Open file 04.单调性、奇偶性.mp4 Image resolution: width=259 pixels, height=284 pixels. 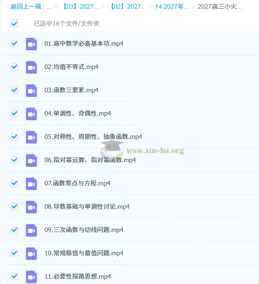[x=77, y=114]
